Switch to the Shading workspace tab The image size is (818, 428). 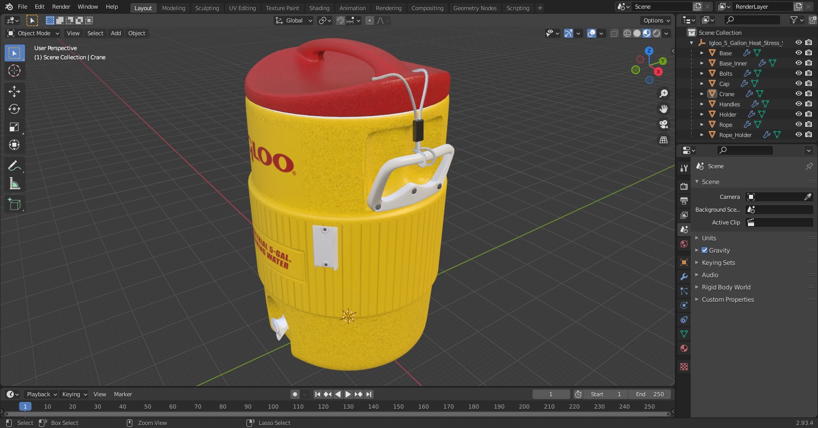click(319, 8)
